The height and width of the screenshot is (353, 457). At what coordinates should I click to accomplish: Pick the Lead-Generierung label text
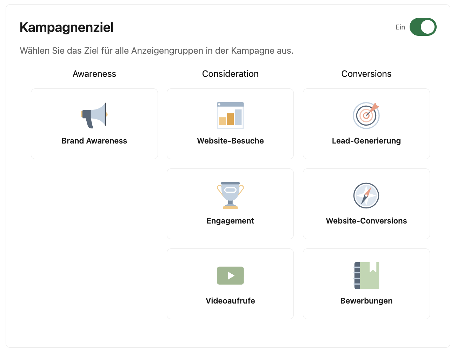click(x=366, y=141)
